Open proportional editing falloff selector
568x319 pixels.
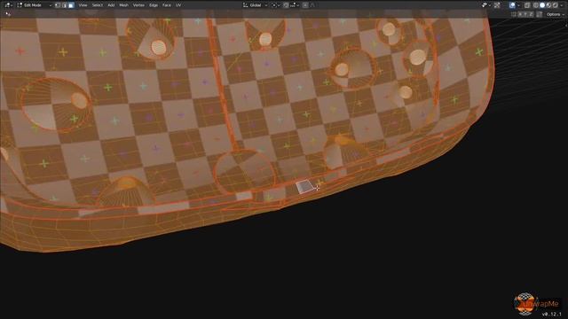312,5
